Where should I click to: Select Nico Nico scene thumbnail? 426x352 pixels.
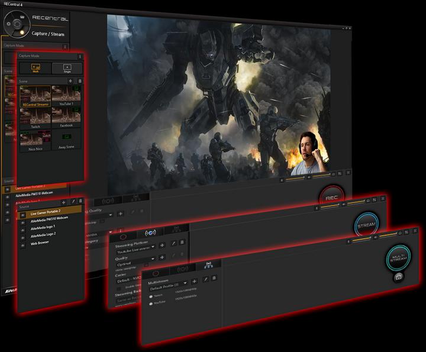point(35,141)
